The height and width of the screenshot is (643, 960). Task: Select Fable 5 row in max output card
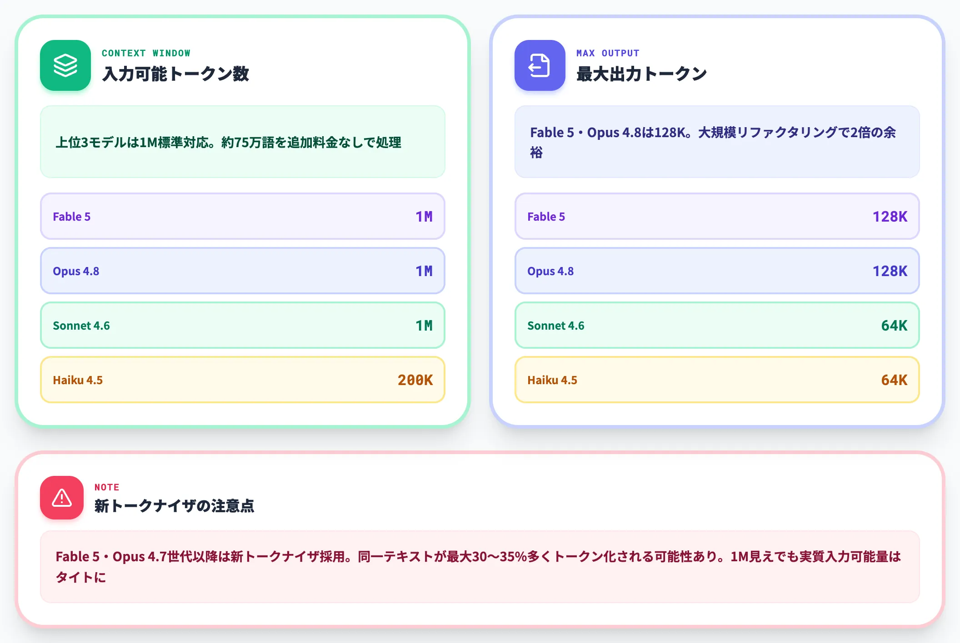click(x=717, y=216)
